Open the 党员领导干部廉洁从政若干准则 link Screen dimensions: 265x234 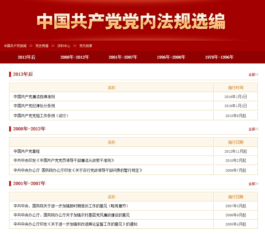64,160
